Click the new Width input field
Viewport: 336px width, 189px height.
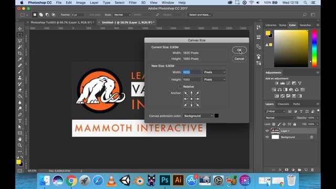tap(192, 72)
